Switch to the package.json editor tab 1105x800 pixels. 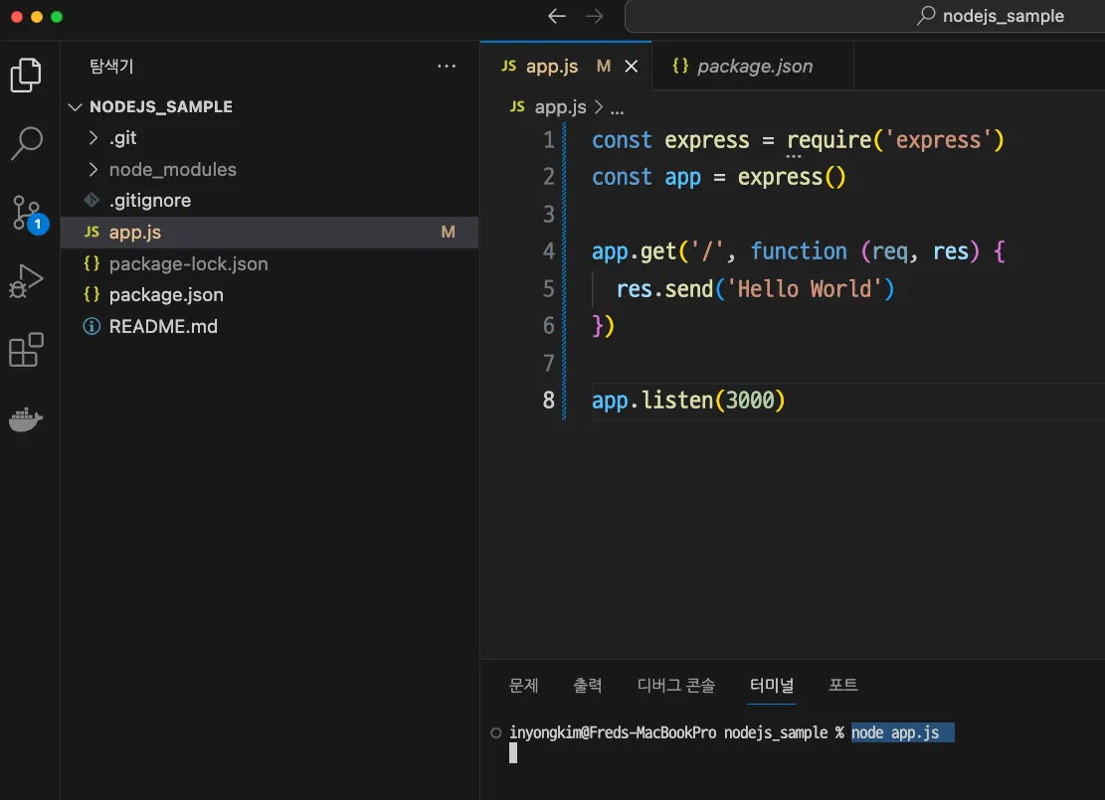point(754,67)
